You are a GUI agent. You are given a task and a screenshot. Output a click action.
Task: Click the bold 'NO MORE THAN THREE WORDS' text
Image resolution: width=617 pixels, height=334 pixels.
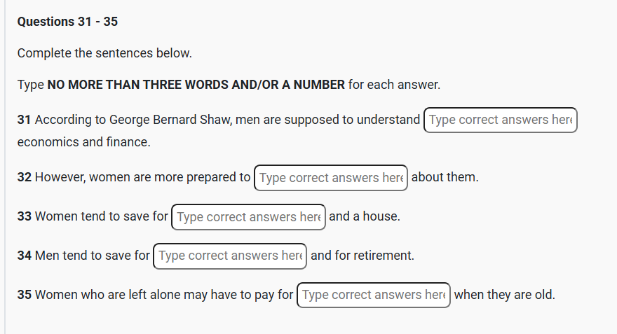(x=137, y=85)
